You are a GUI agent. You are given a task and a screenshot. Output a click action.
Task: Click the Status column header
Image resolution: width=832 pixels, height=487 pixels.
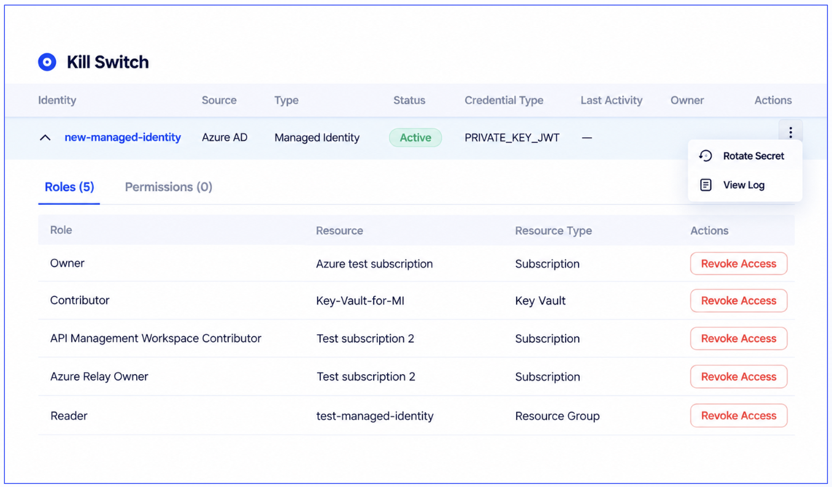click(409, 100)
